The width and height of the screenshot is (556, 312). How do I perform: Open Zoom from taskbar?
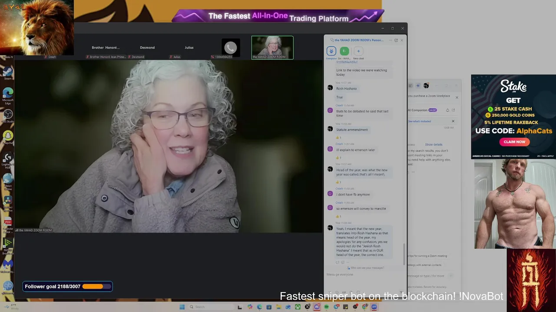pos(374,307)
